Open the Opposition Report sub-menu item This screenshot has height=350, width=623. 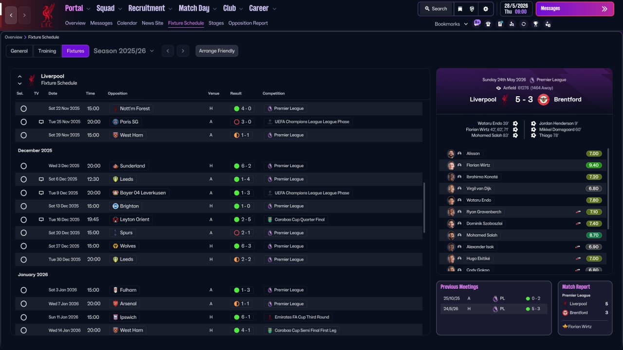click(x=248, y=23)
